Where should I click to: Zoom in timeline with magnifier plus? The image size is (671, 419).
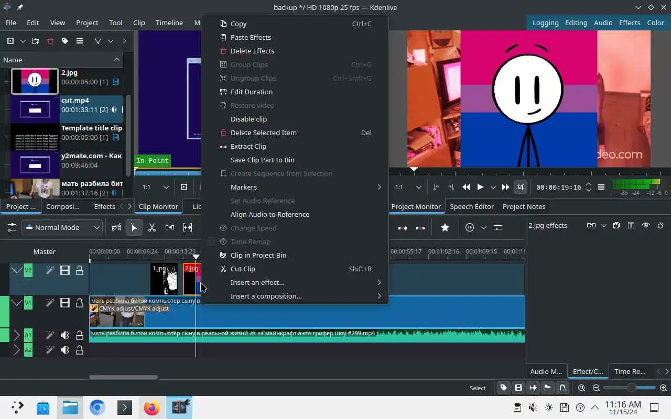664,388
